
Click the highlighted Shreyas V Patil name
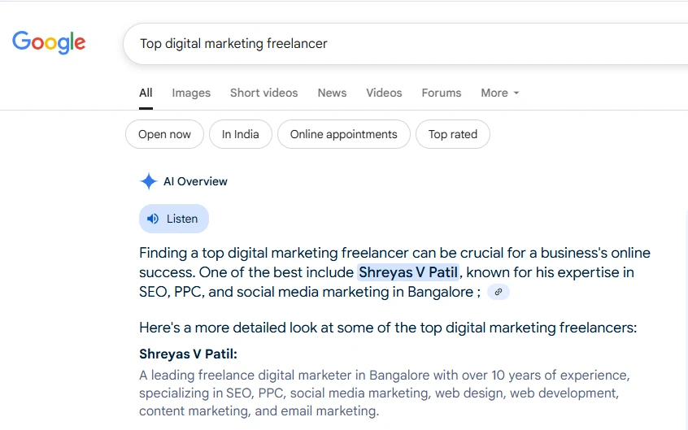[408, 272]
